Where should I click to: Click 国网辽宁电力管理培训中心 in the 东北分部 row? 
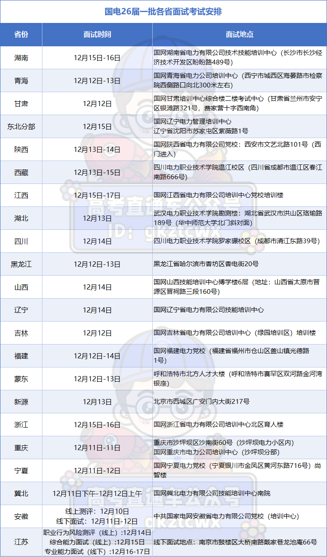point(192,122)
